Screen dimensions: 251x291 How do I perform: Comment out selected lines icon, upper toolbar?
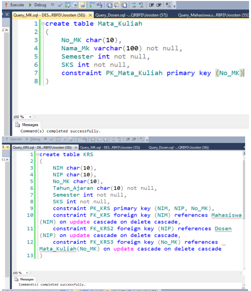(134, 5)
